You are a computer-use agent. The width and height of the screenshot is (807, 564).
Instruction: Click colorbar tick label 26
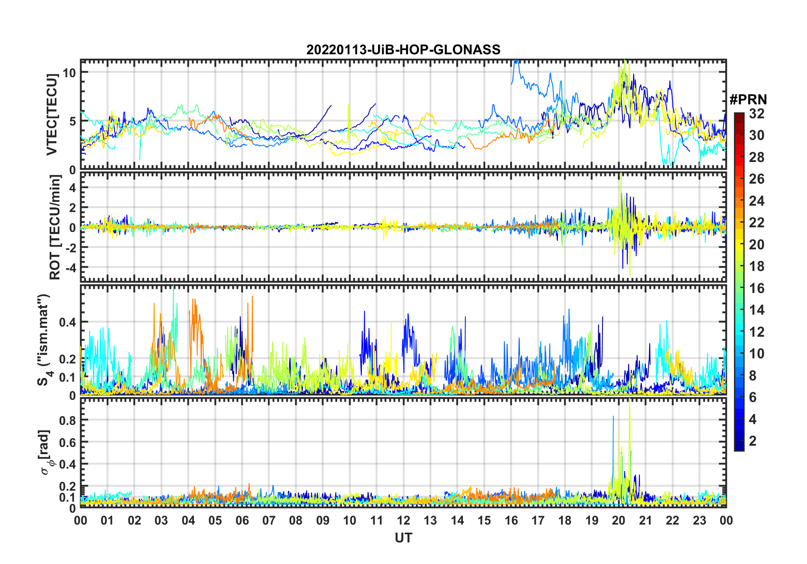tap(757, 179)
